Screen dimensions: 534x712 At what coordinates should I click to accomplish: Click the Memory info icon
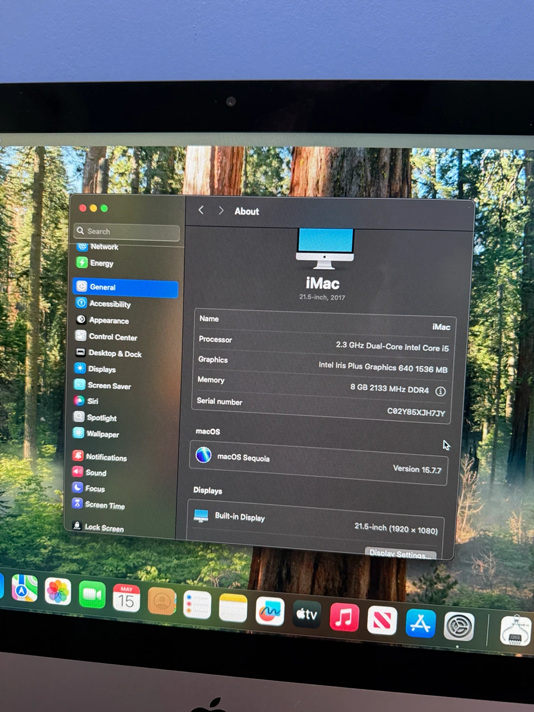(x=440, y=392)
